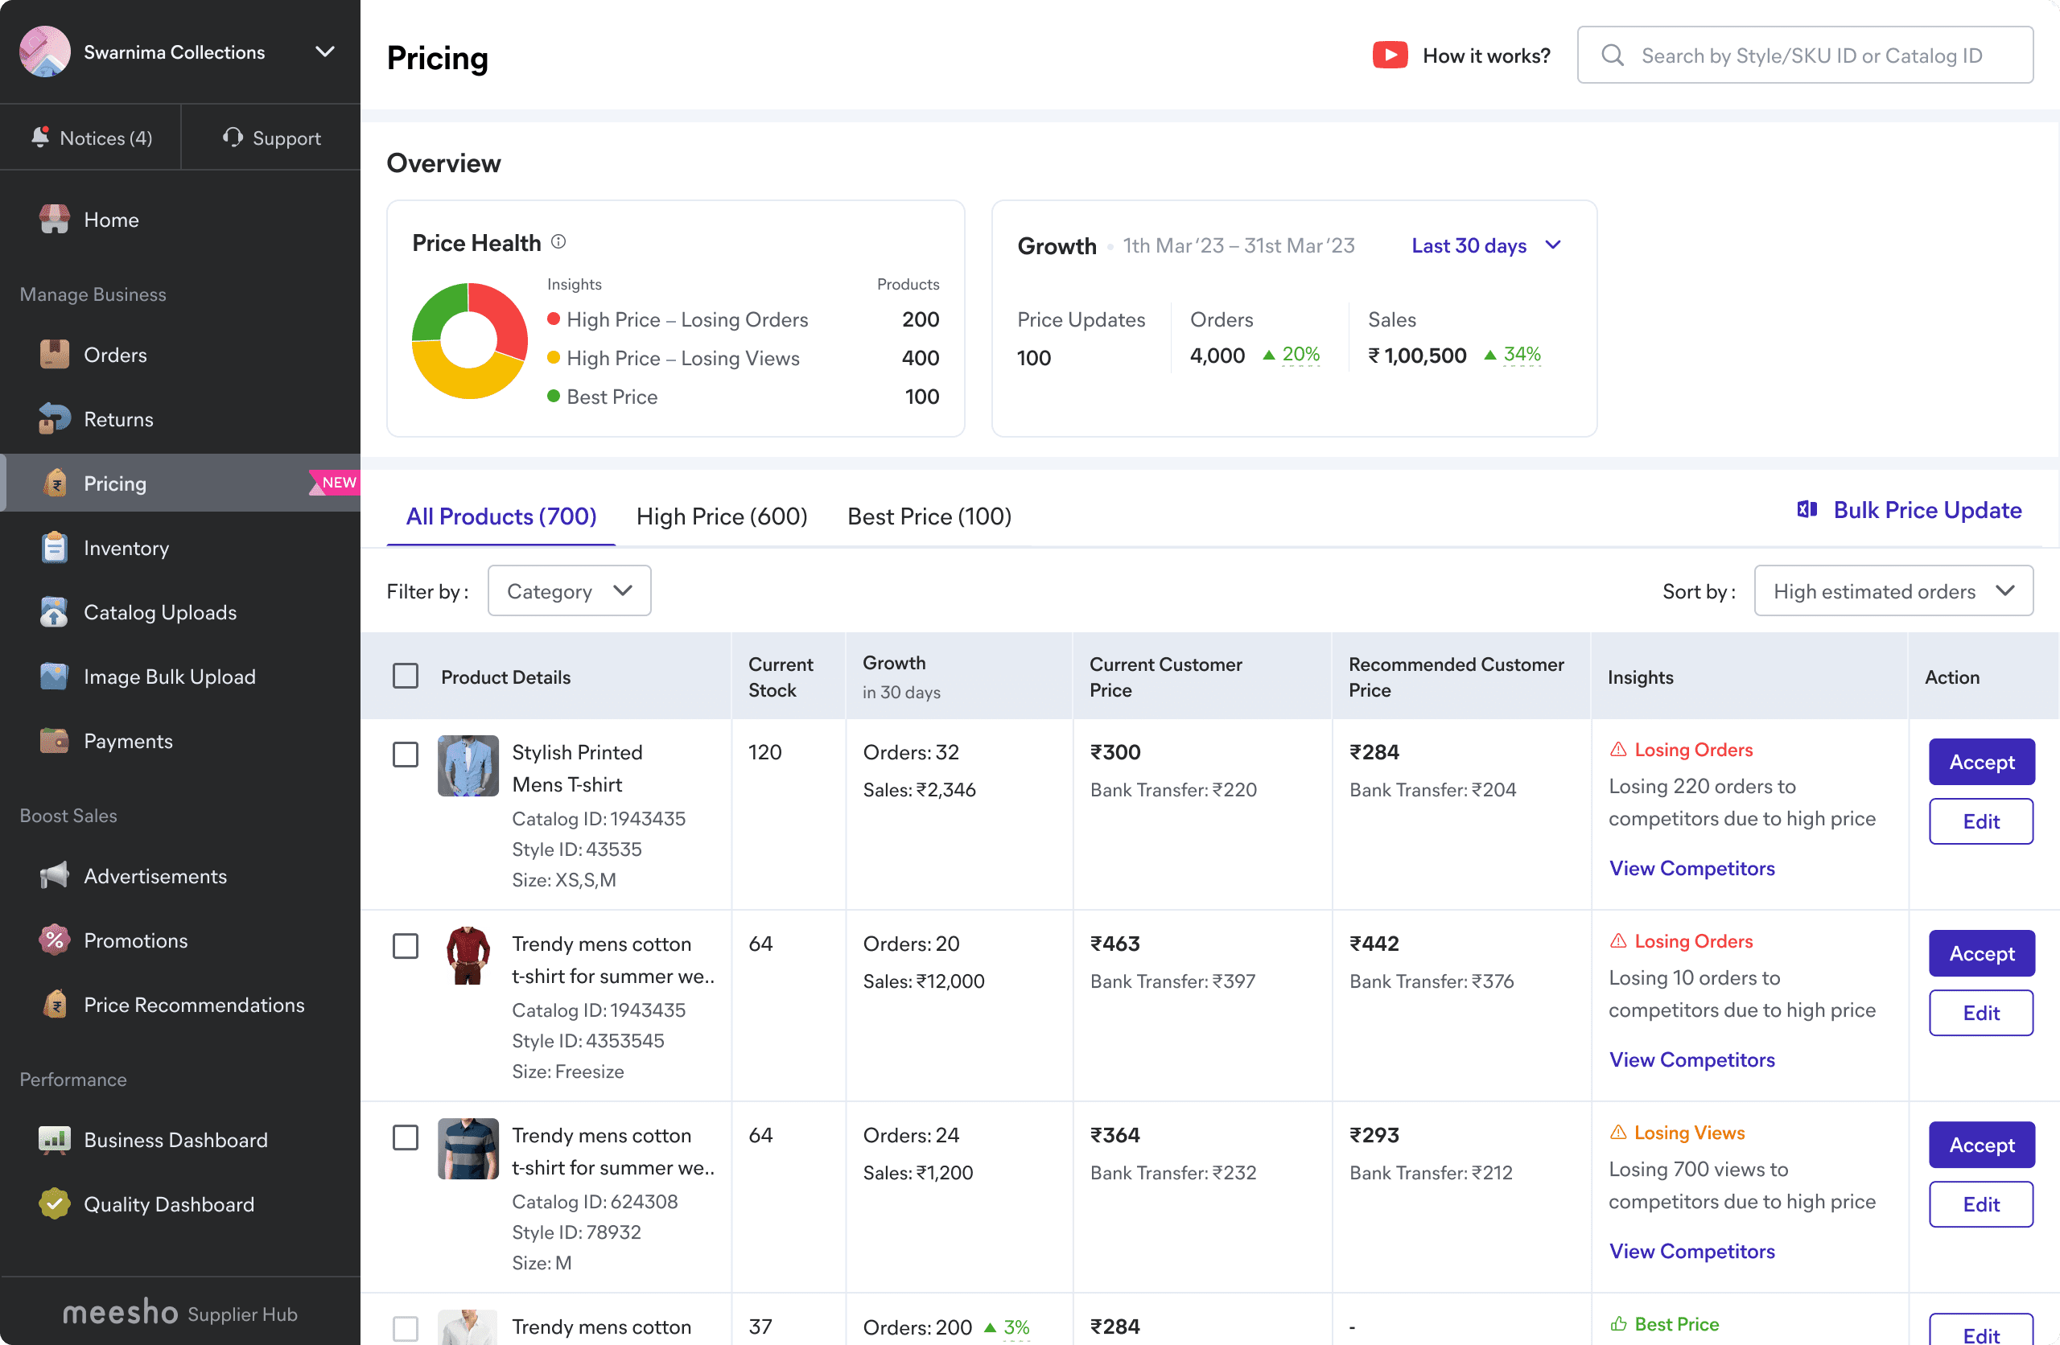This screenshot has height=1345, width=2060.
Task: Edit price for product with ₹364
Action: [x=1981, y=1204]
